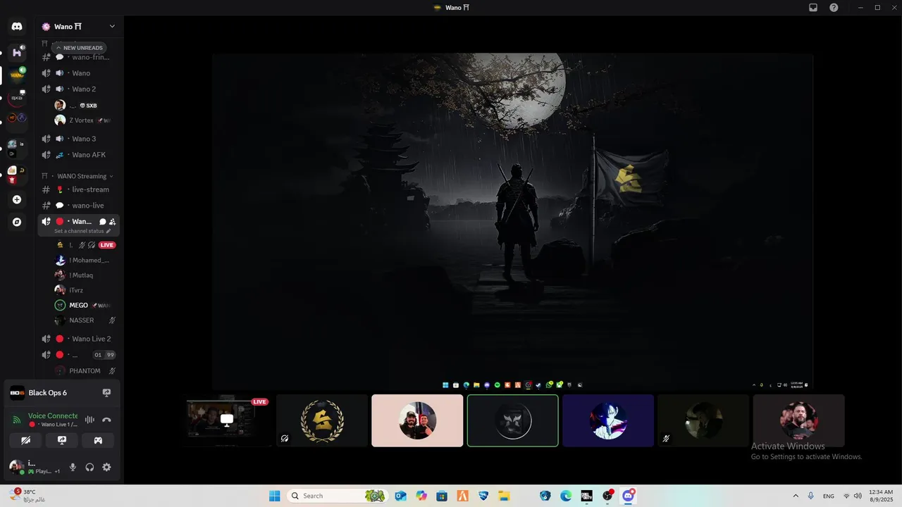Open User Settings gear icon
Viewport: 902px width, 507px height.
(x=106, y=467)
